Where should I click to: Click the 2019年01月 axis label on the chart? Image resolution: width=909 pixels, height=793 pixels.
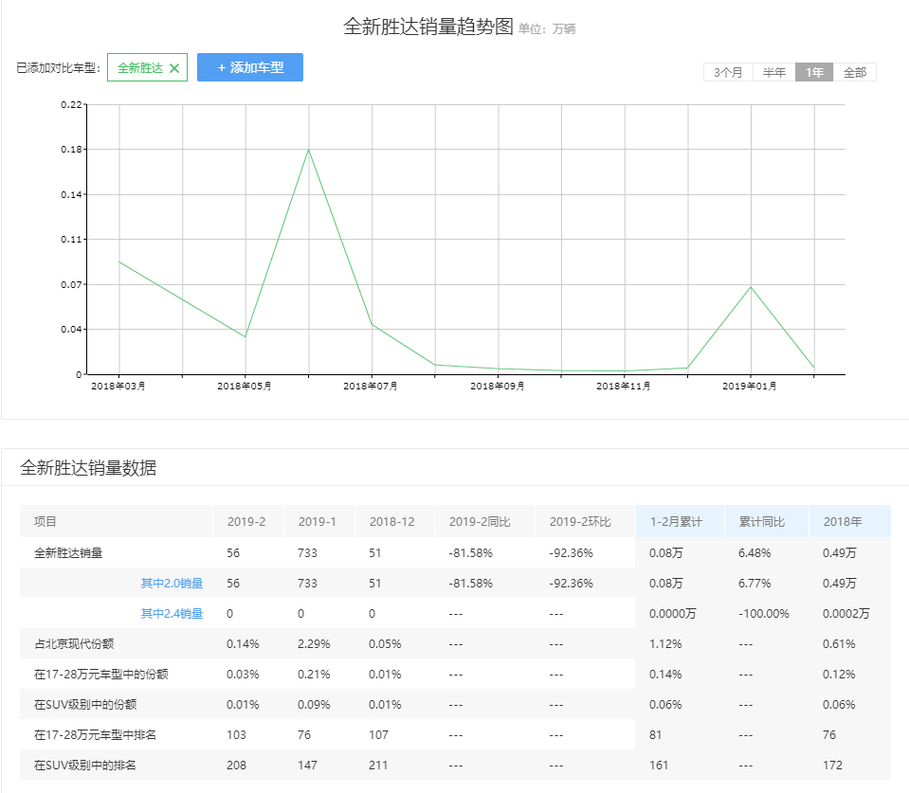click(748, 386)
